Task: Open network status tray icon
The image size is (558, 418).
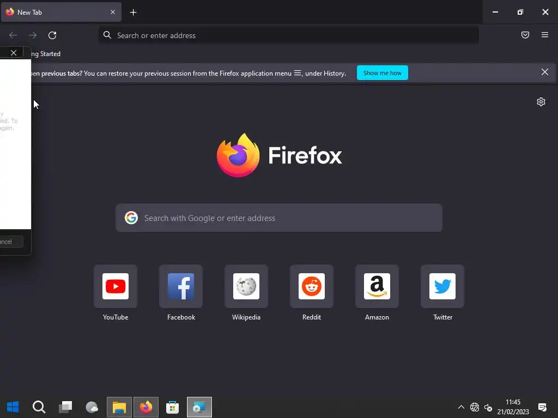Action: point(475,407)
